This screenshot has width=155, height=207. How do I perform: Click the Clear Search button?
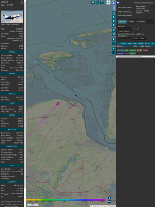pyautogui.click(x=124, y=32)
